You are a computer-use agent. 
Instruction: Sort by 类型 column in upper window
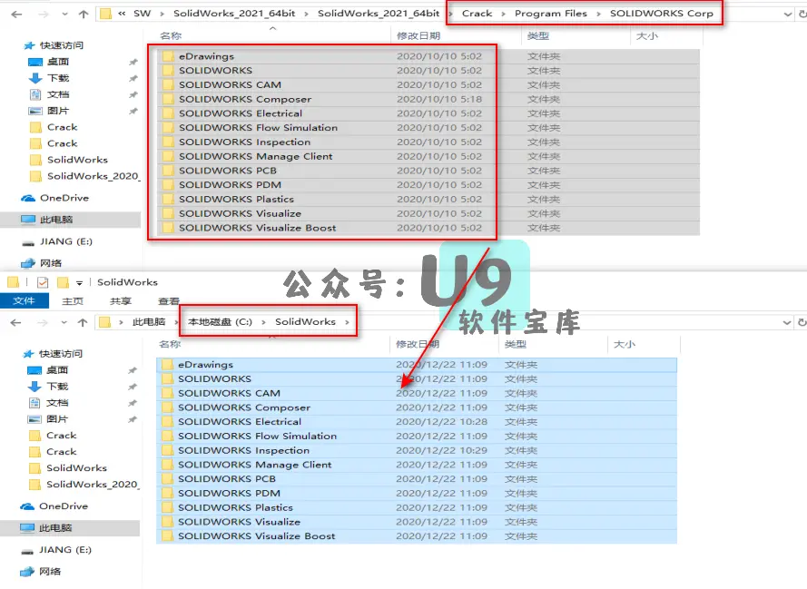537,36
